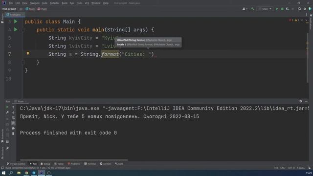Open the View menu
313x176 pixels.
(24, 3)
